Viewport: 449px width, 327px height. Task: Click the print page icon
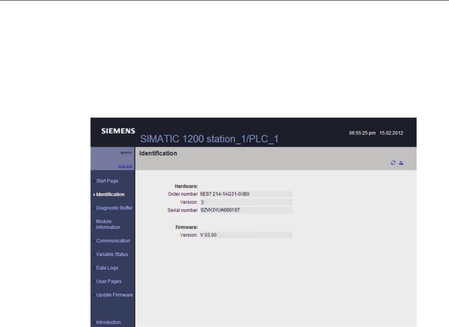401,163
